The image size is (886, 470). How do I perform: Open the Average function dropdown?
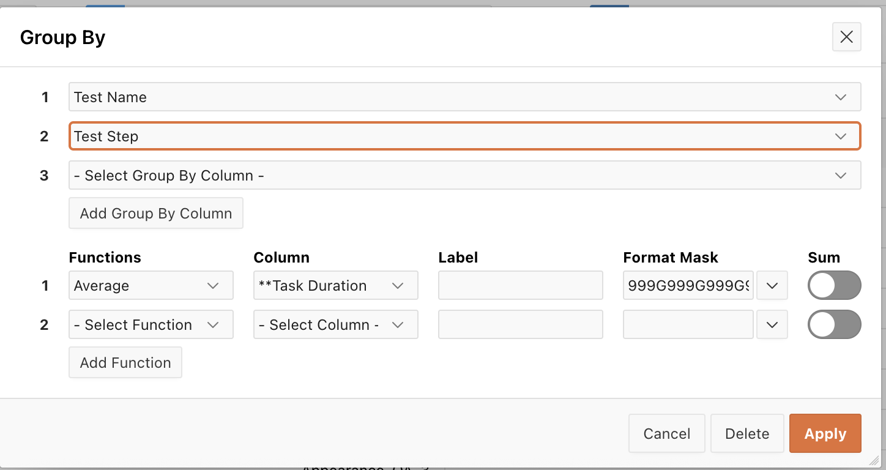[151, 286]
